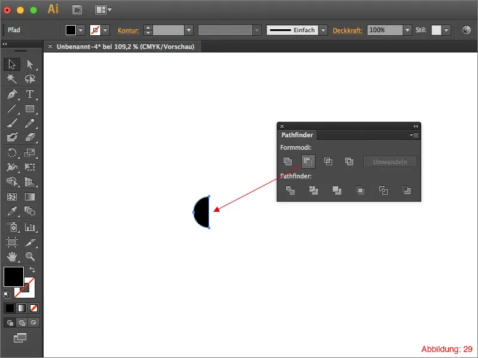Select the Eyedropper tool
This screenshot has width=478, height=358.
coord(12,211)
